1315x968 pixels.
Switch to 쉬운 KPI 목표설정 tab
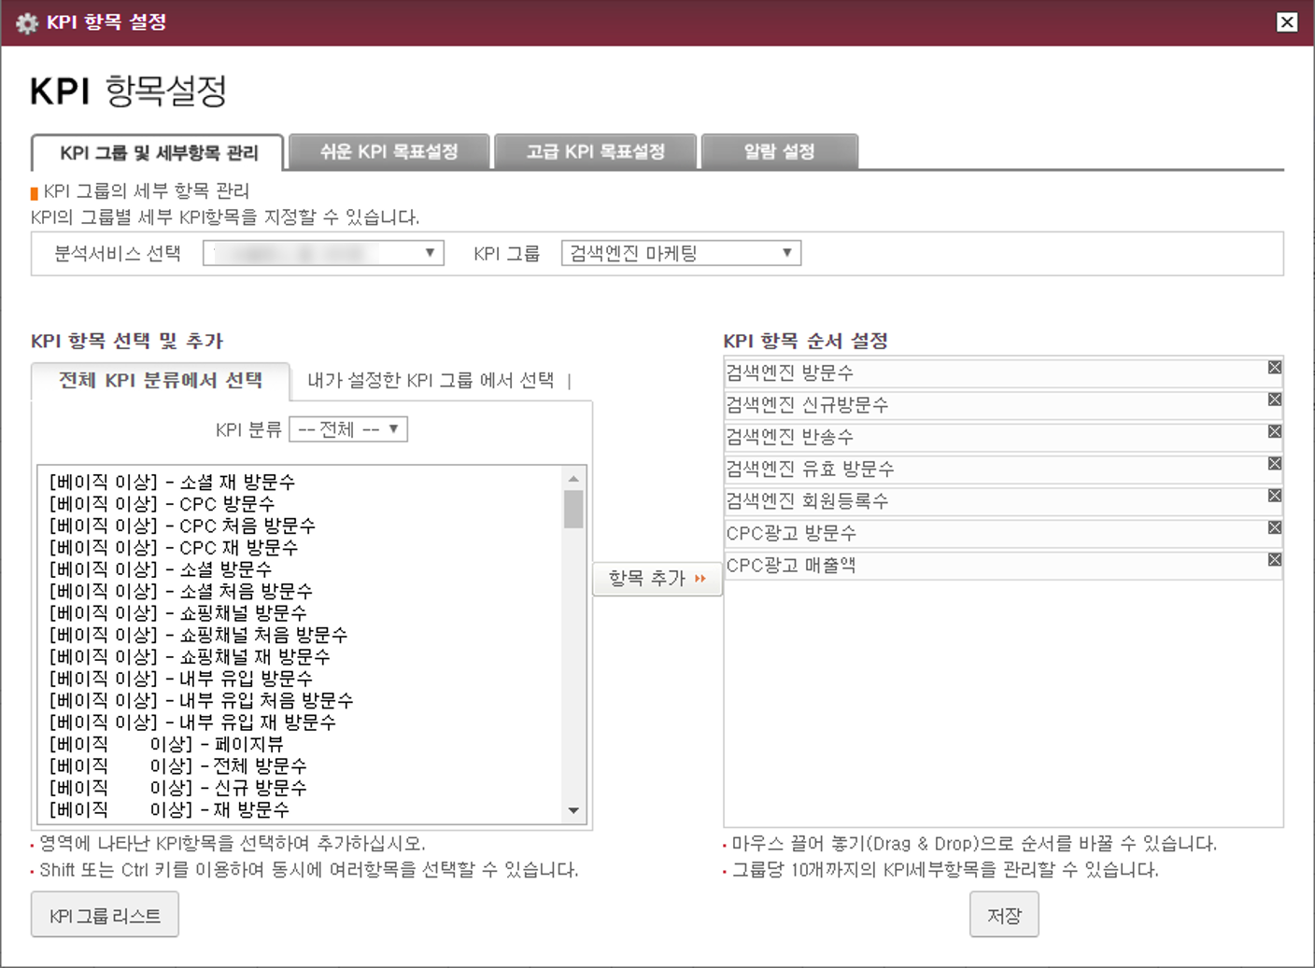[389, 151]
